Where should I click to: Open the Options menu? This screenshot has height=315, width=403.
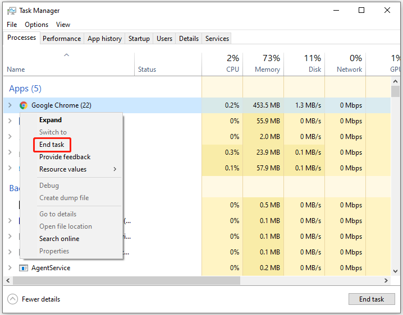pyautogui.click(x=36, y=25)
